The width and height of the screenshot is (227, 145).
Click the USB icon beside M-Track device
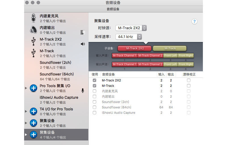33,53
